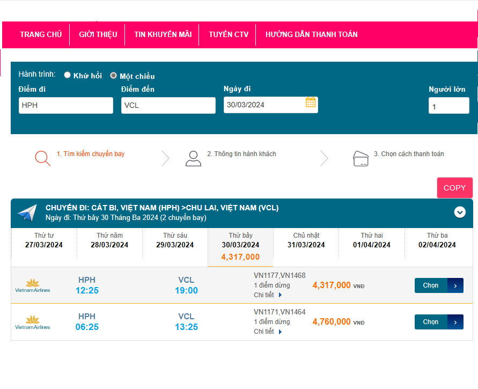This screenshot has width=478, height=389.
Task: Click Vietnam Airlines logo on 06:25 flight
Action: (x=33, y=322)
